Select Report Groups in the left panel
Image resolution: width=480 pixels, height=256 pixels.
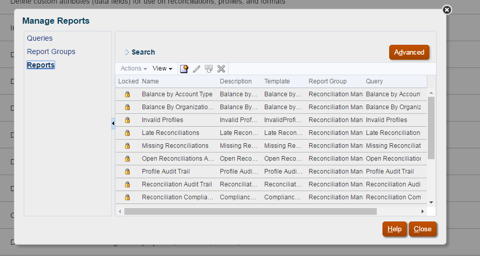coord(51,52)
